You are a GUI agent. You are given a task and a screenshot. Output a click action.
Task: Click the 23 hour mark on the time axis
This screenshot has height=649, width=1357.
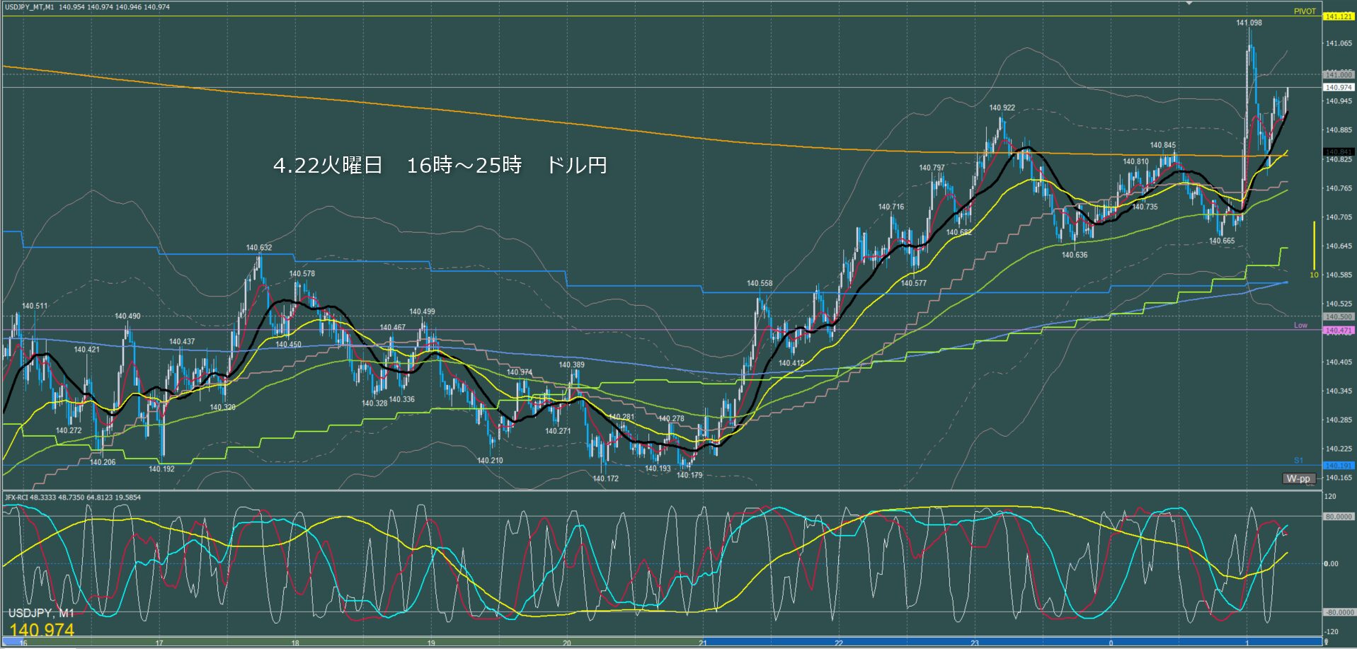tap(975, 643)
